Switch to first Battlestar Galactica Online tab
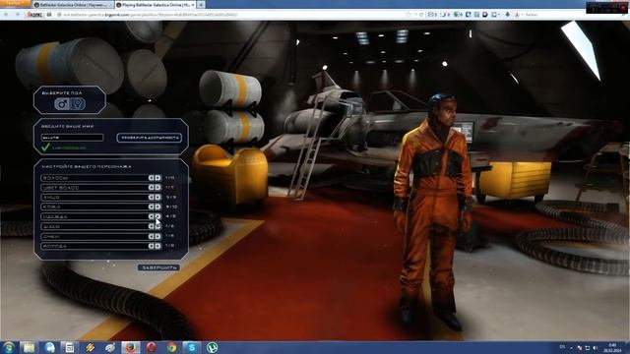The height and width of the screenshot is (354, 630). click(72, 5)
